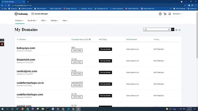Bookmark this page with the star icon

coord(185,6)
